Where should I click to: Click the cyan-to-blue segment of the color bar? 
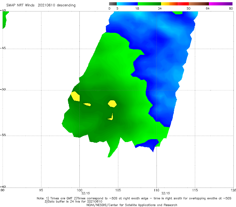[127, 4]
